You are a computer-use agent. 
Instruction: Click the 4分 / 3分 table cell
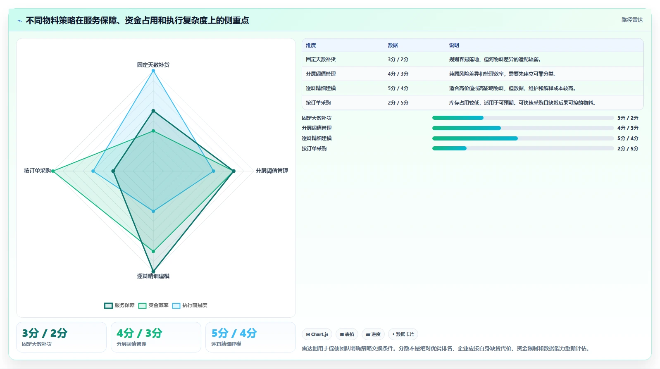[398, 74]
